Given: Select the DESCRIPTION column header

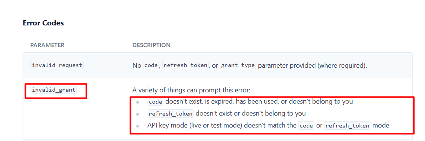Looking at the screenshot, I should click(151, 45).
